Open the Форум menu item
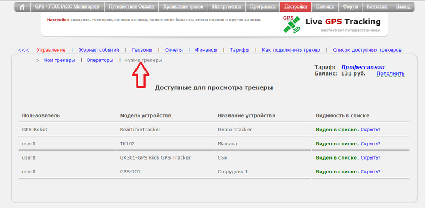Viewport: 425px width, 208px height. 350,7
